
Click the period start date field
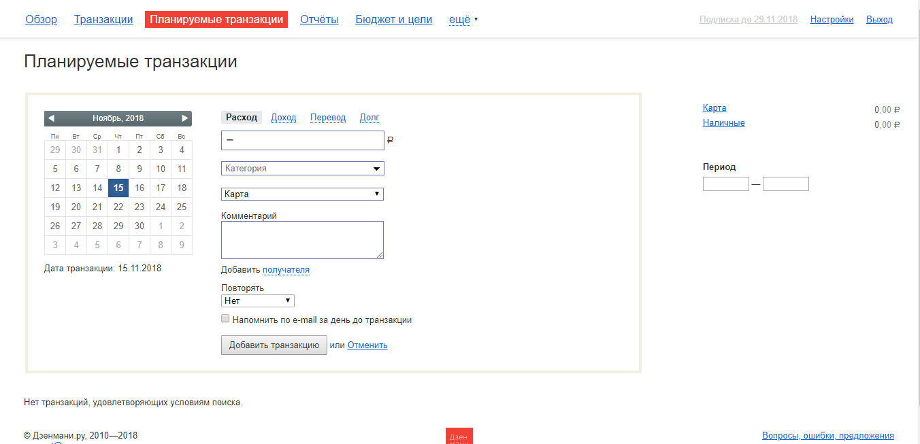pyautogui.click(x=725, y=184)
